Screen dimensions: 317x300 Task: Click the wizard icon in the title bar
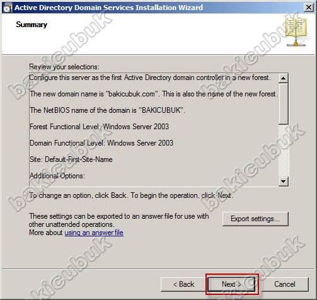click(x=8, y=8)
